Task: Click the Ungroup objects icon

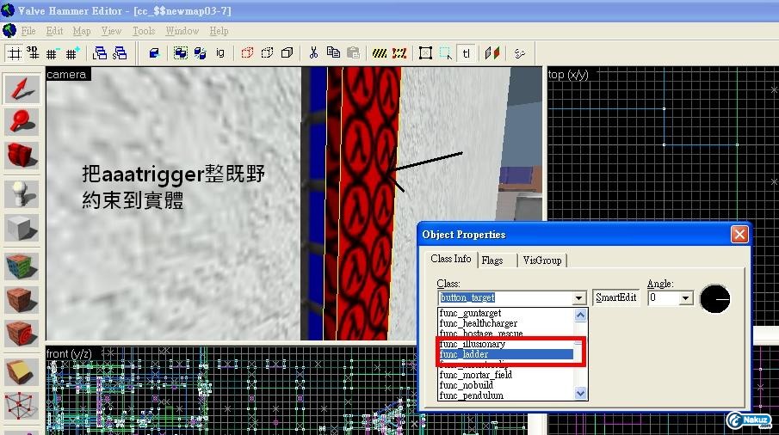Action: 201,53
